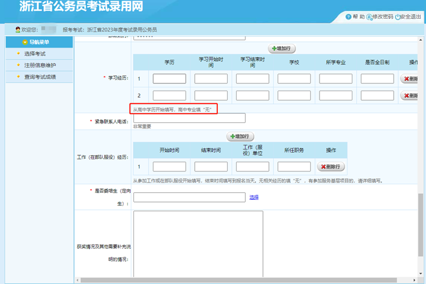Click the 安全退出 power icon
The height and width of the screenshot is (284, 426).
tap(398, 16)
